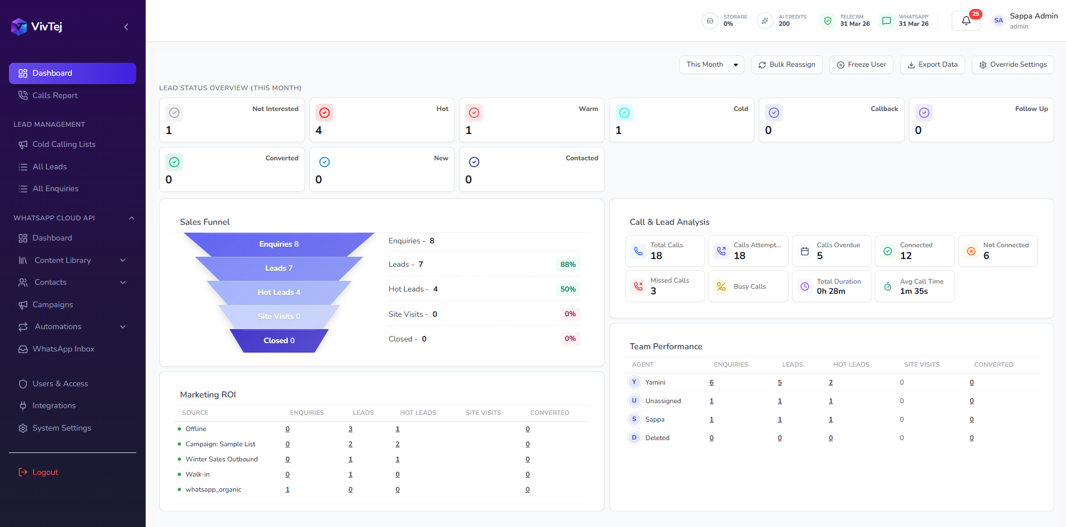This screenshot has height=527, width=1066.
Task: Click the Hot Leads stage in the funnel
Action: pos(279,292)
